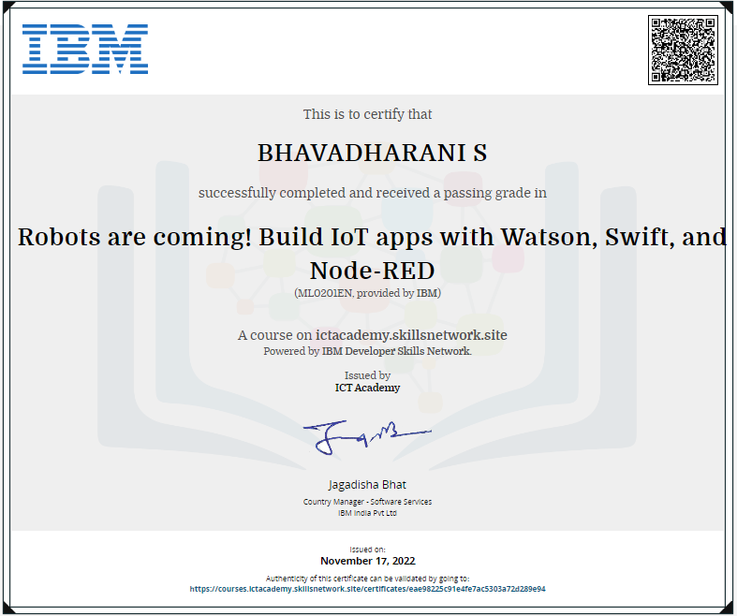
Task: Click the blue handwritten signature
Action: coord(366,437)
